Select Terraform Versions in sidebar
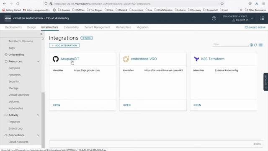The width and height of the screenshot is (268, 151). pos(21,41)
